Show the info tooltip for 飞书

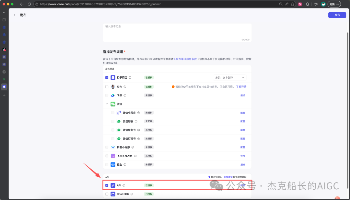point(125,95)
